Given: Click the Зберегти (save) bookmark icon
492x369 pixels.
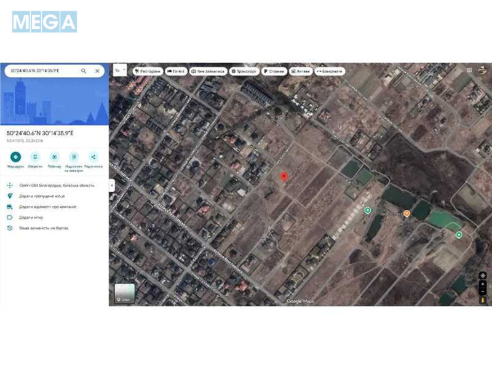Looking at the screenshot, I should tap(34, 156).
